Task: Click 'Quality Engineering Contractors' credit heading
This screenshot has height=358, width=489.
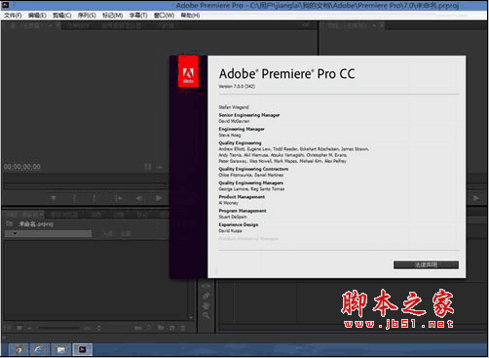Action: (x=253, y=169)
